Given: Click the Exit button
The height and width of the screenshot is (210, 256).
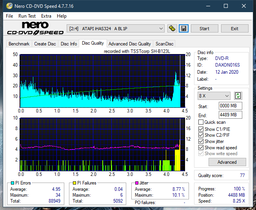Looking at the screenshot, I should point(234,29).
